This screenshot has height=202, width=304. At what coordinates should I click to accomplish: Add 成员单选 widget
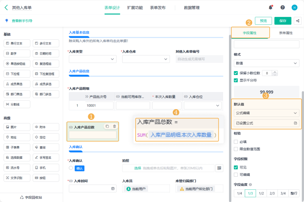[x=17, y=84]
